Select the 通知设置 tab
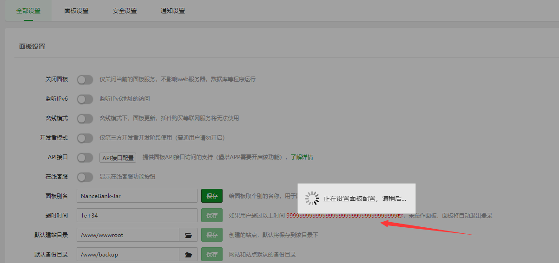Image resolution: width=559 pixels, height=263 pixels. click(x=172, y=11)
